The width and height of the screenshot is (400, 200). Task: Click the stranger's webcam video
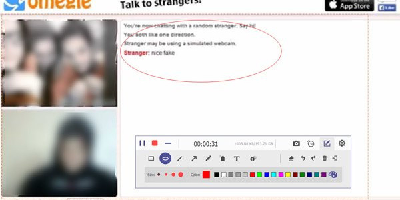(59, 63)
